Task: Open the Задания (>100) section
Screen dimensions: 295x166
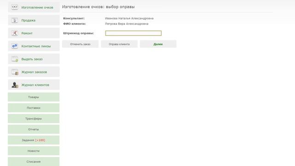Action: click(34, 140)
